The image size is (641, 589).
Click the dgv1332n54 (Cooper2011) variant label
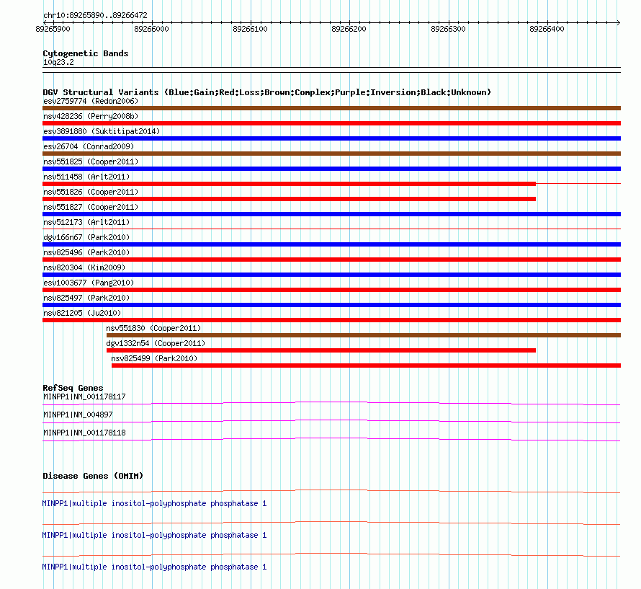point(156,343)
